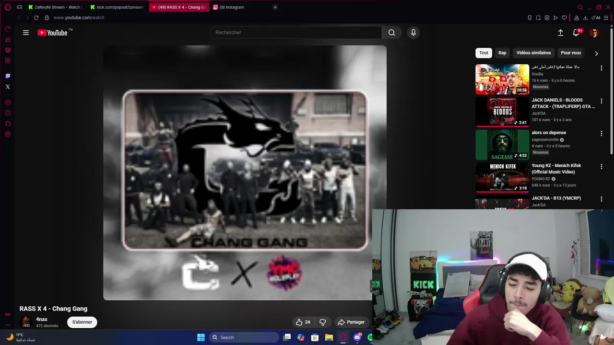
Task: Open browser downloads icon
Action: pyautogui.click(x=585, y=18)
